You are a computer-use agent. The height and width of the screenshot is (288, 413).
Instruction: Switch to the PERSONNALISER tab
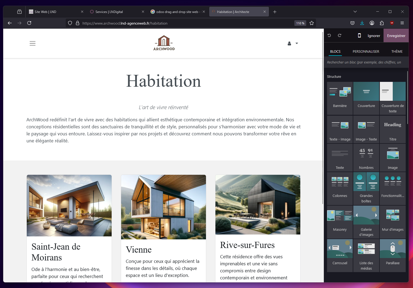coord(366,51)
